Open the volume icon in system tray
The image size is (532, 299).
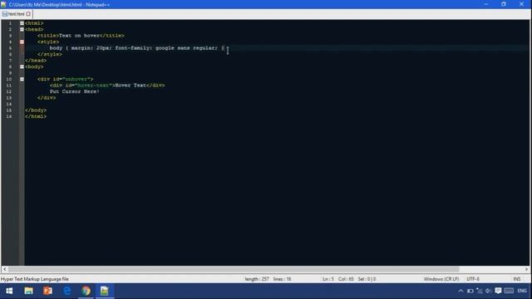point(488,291)
